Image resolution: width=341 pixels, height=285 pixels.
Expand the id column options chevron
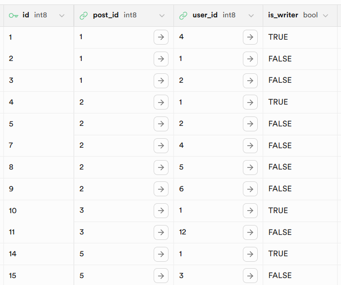(62, 16)
